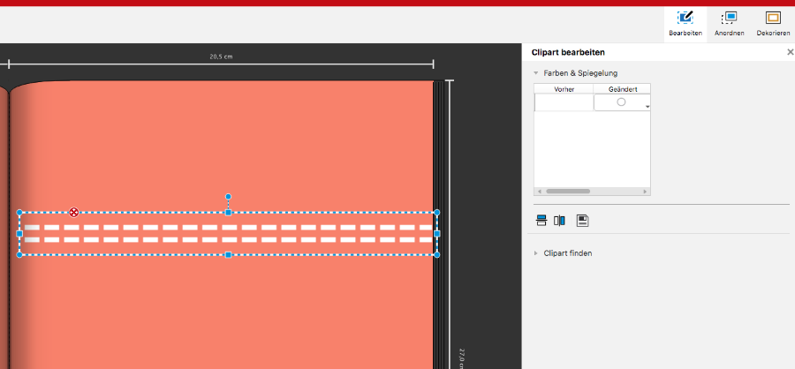The image size is (795, 369).
Task: Click the 20,5 cm width label
Action: pyautogui.click(x=221, y=56)
